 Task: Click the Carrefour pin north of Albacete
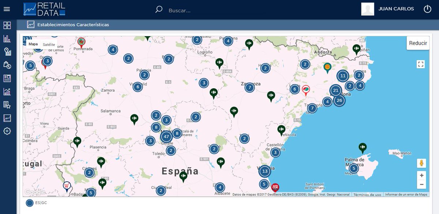coord(221,163)
